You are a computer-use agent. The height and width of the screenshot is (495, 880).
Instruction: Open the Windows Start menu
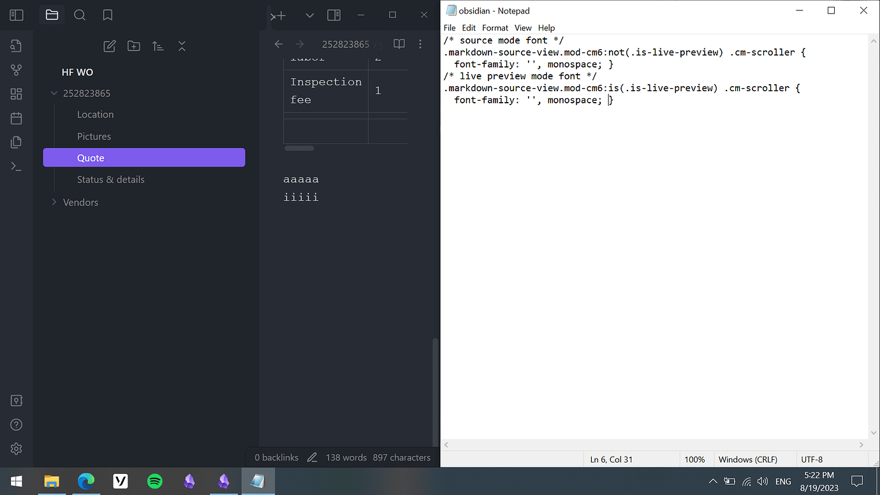[x=17, y=481]
